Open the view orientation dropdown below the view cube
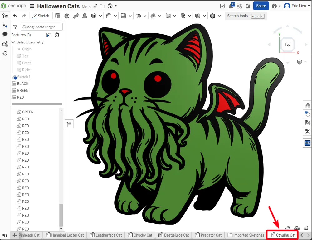 pyautogui.click(x=300, y=62)
